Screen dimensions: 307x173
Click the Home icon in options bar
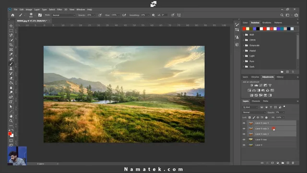[x=13, y=15]
